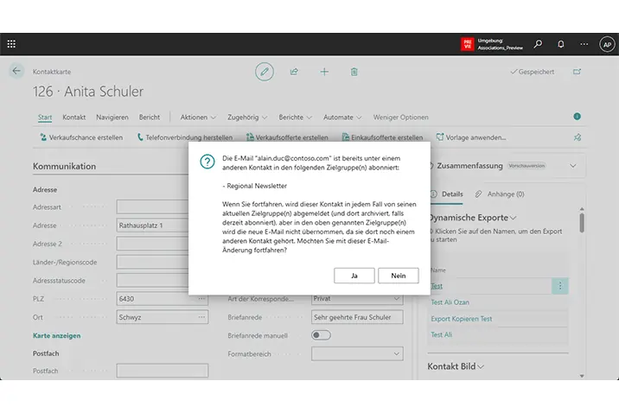619x413 pixels.
Task: Go back with the arrow icon
Action: 16,71
